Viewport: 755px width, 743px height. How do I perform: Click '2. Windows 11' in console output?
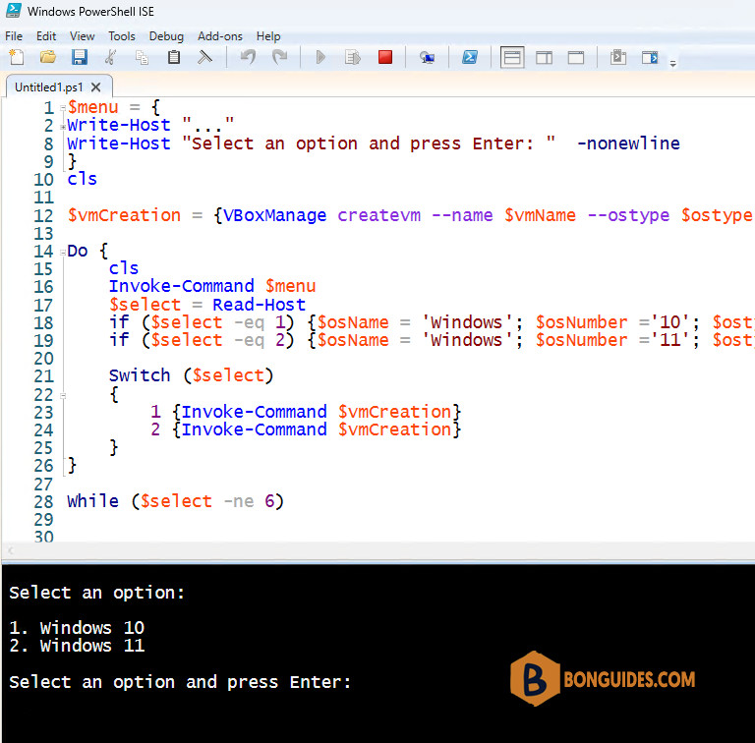77,646
